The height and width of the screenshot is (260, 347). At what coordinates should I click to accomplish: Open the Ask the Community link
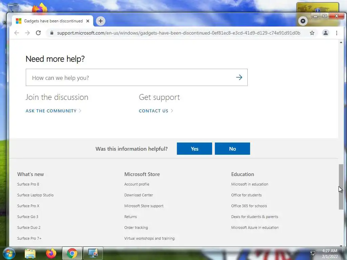tap(53, 111)
